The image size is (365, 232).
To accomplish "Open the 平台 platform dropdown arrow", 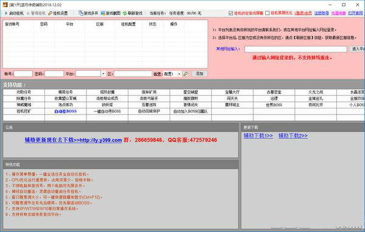I will [103, 74].
